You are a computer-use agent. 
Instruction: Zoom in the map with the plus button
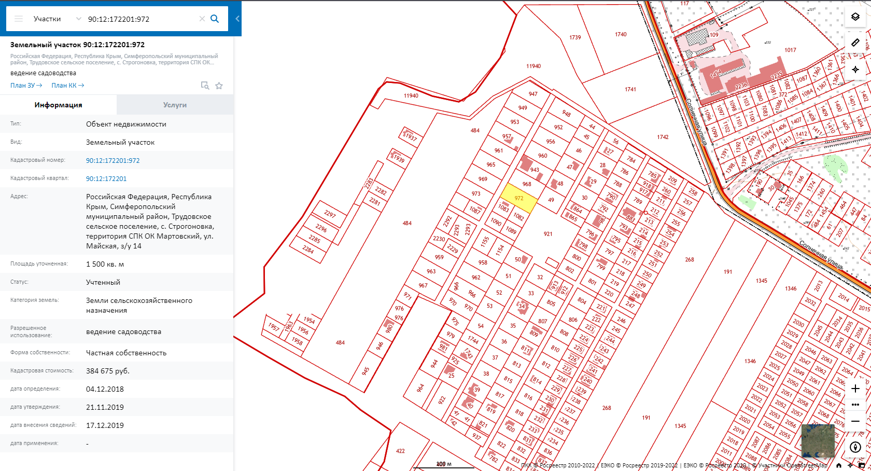click(x=855, y=389)
